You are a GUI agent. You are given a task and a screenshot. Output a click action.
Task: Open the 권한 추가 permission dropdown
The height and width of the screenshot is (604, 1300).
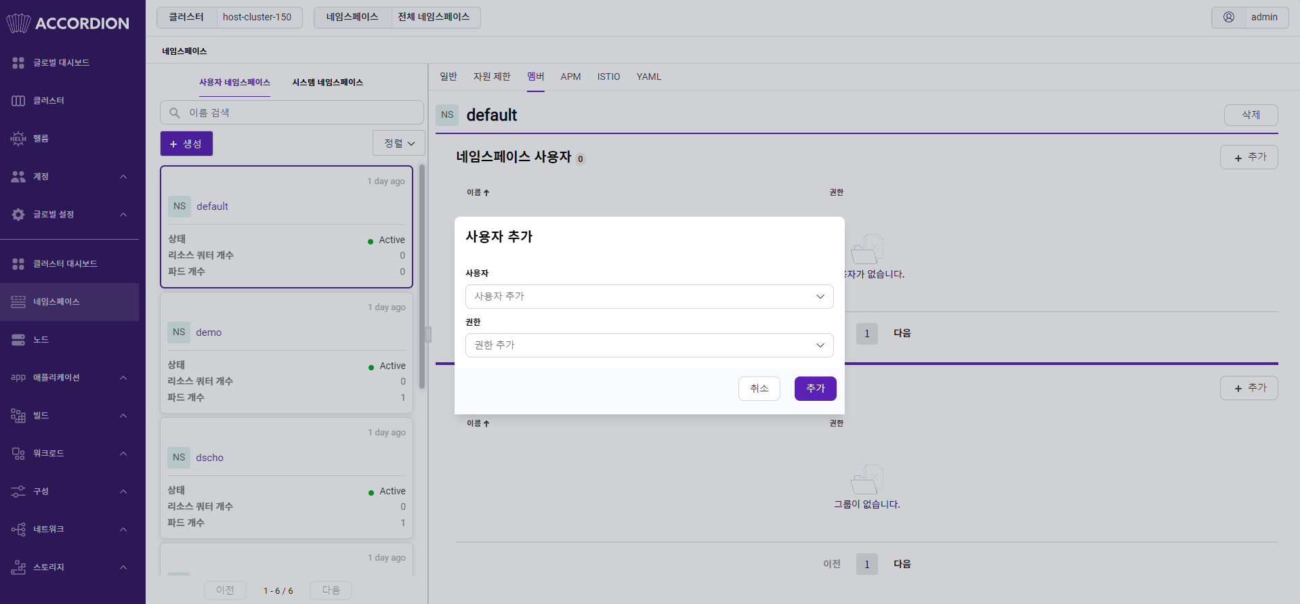(649, 345)
